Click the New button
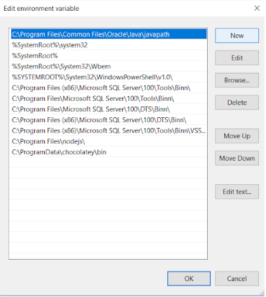 (x=237, y=35)
